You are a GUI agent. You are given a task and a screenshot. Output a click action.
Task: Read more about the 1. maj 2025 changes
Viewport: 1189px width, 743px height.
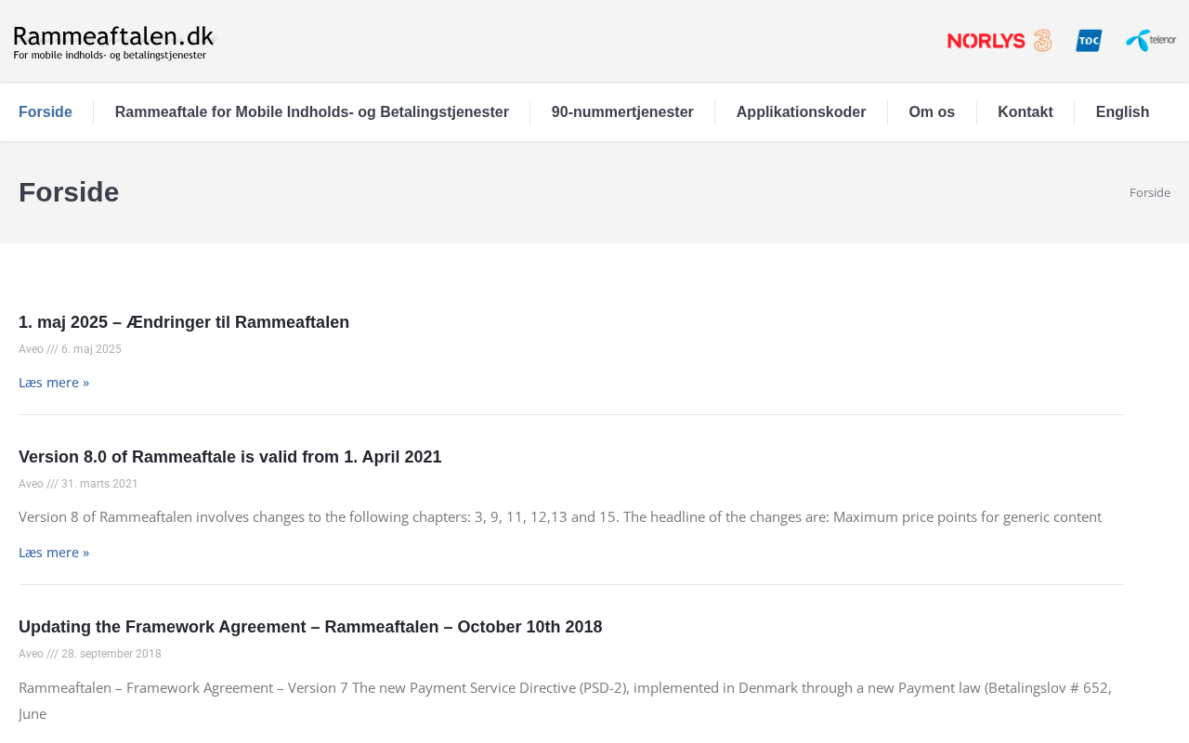coord(54,383)
